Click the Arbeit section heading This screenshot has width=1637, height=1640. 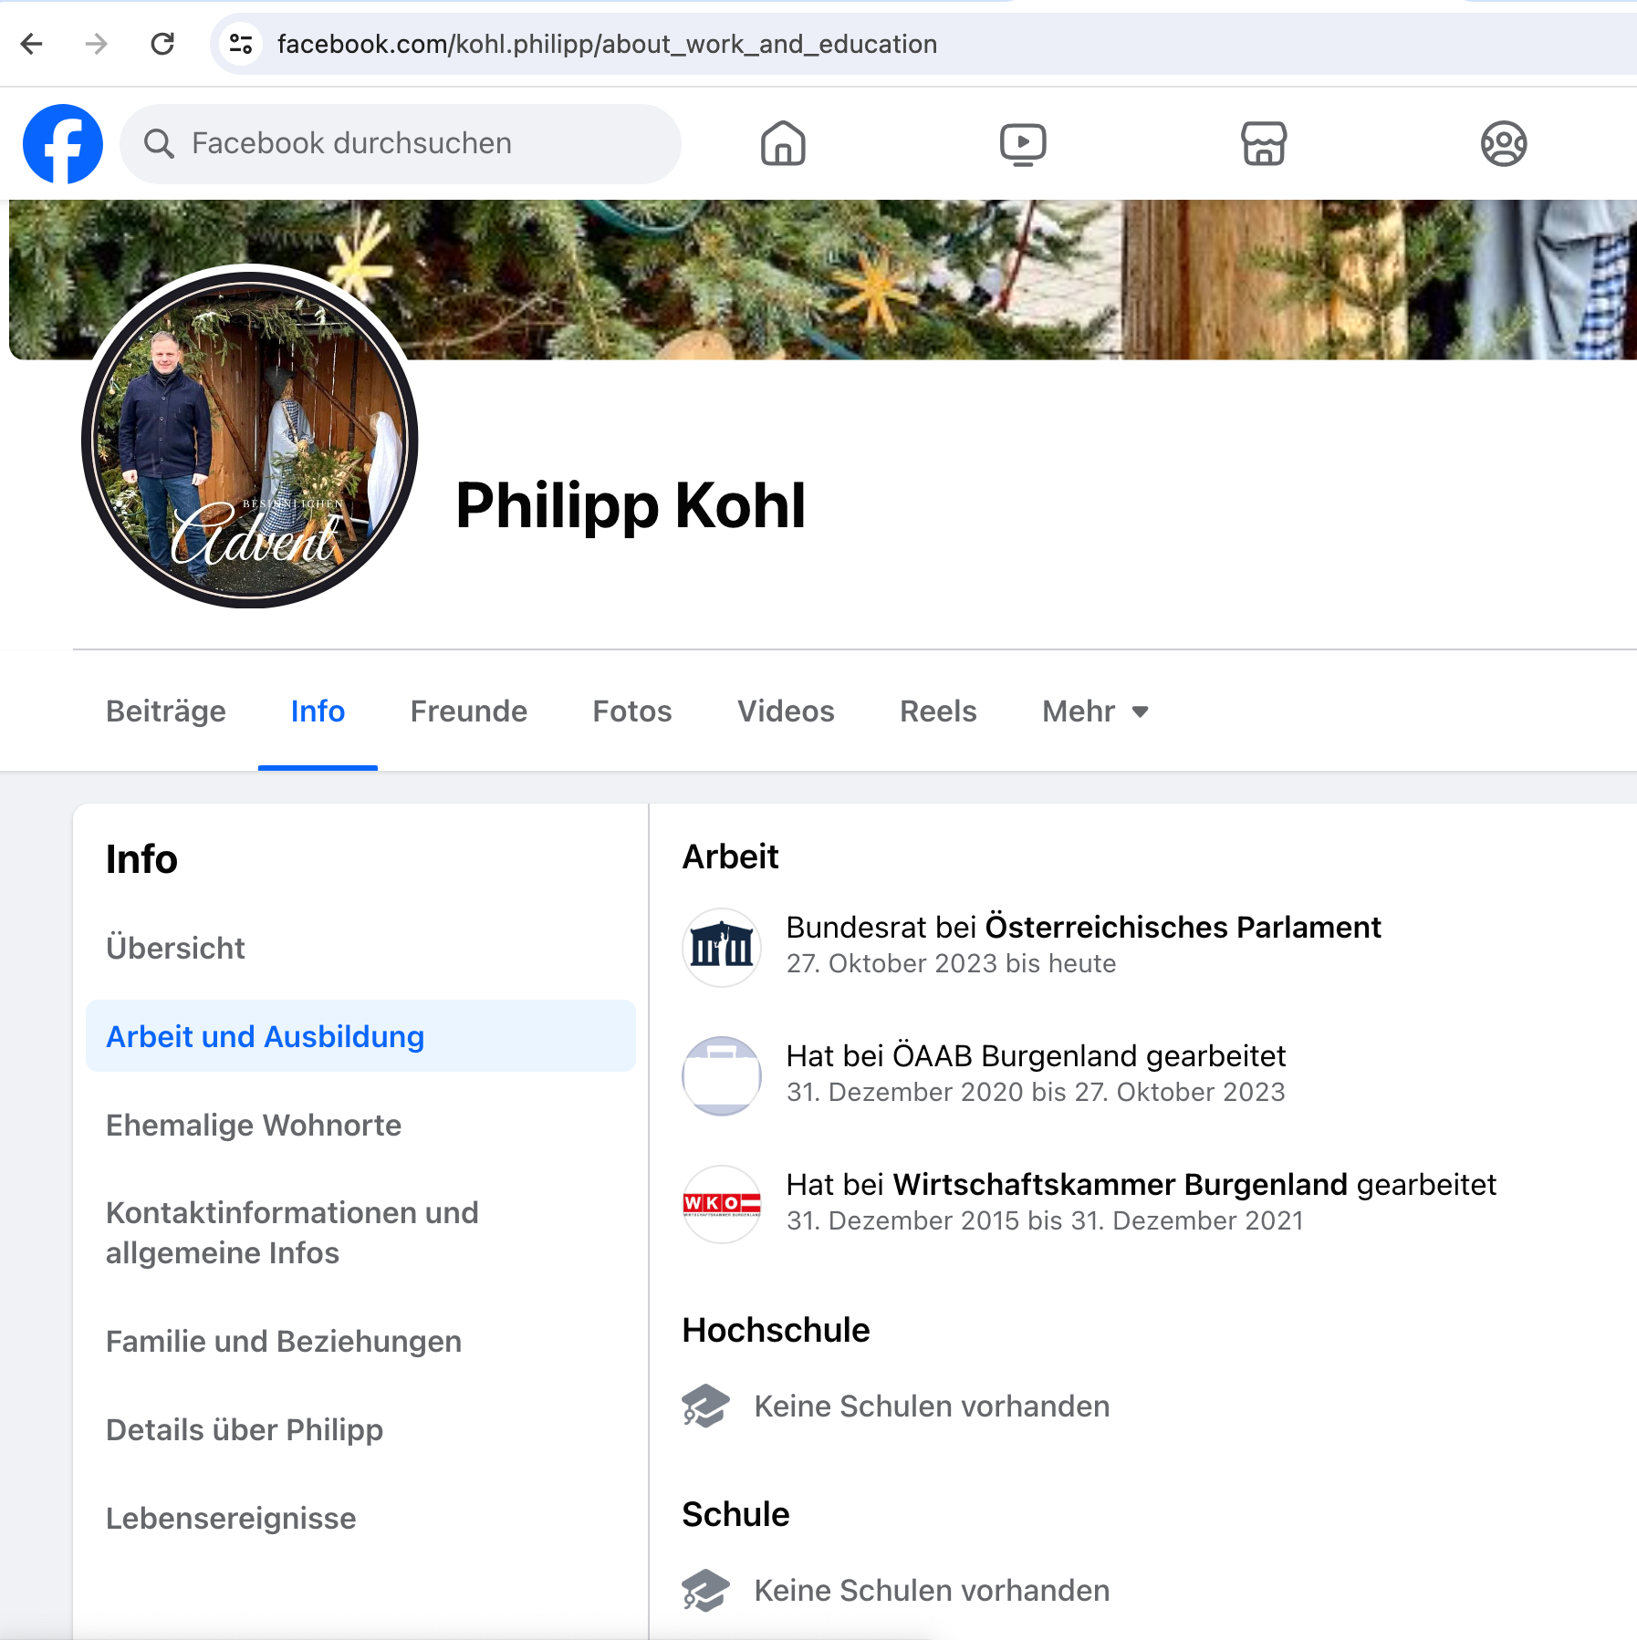click(730, 856)
